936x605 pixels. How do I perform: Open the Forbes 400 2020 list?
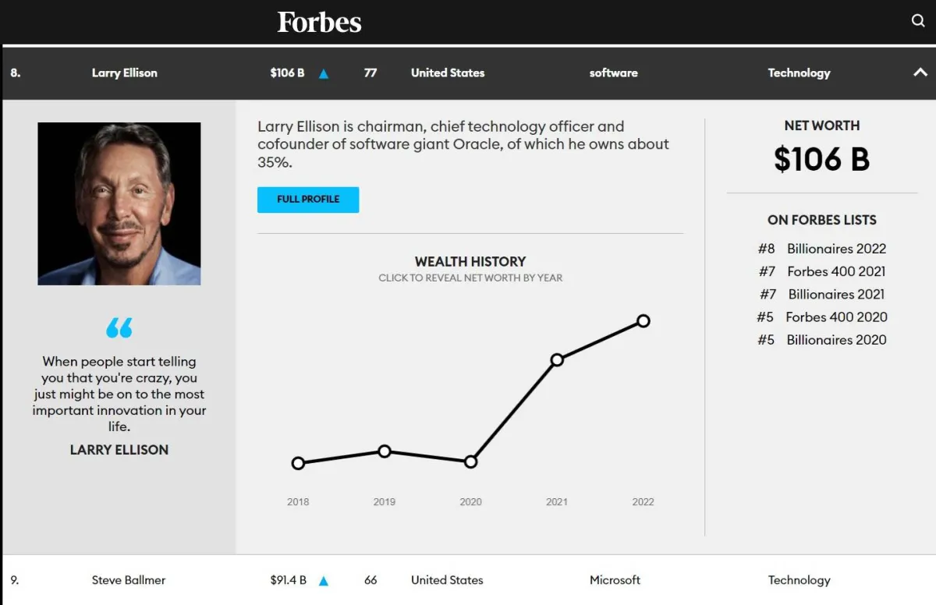coord(836,317)
